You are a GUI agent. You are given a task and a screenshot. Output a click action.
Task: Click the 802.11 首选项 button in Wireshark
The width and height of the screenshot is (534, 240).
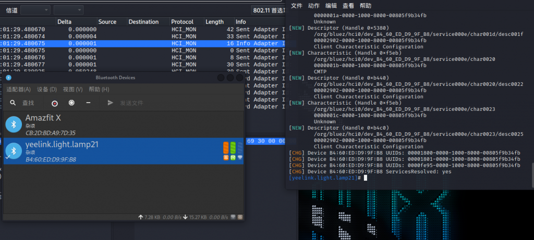click(x=269, y=10)
